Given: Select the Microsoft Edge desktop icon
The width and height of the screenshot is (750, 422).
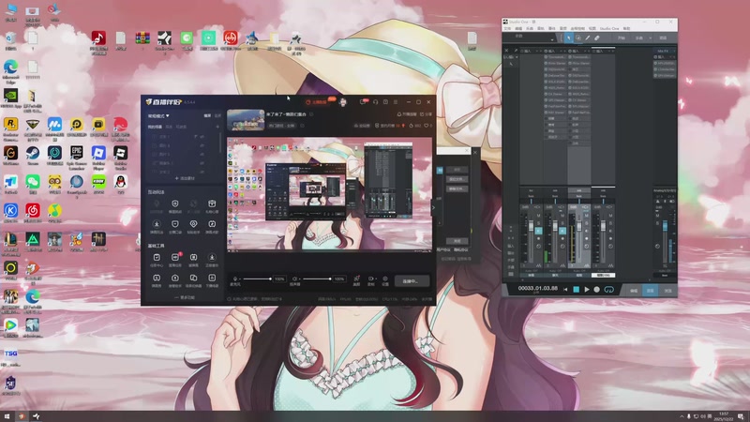Looking at the screenshot, I should (x=10, y=71).
